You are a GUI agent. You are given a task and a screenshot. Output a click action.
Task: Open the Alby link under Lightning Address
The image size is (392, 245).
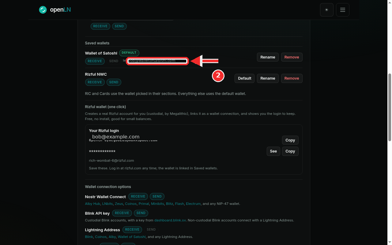click(112, 237)
